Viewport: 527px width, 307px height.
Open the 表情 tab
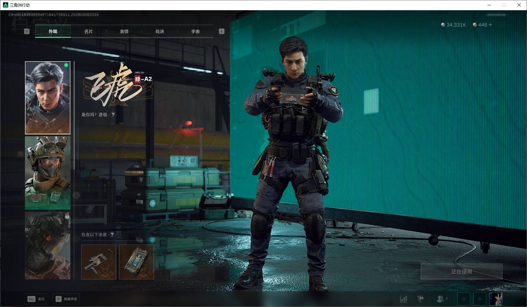[124, 31]
